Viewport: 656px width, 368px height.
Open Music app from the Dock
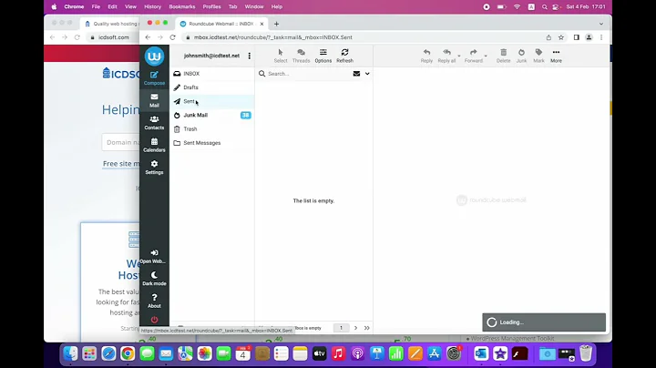click(338, 353)
